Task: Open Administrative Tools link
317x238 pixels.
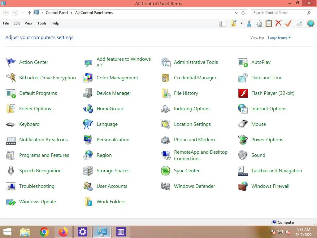Action: (x=196, y=62)
